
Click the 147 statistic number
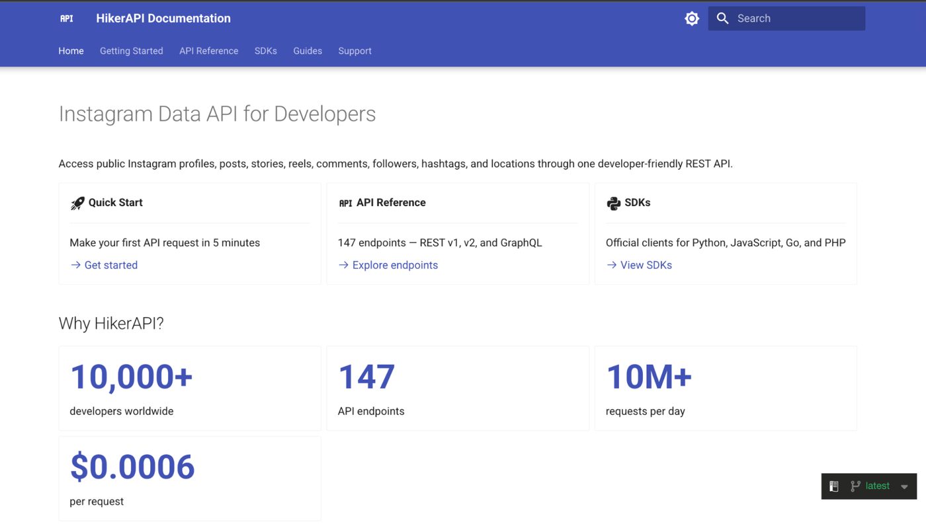click(x=366, y=377)
